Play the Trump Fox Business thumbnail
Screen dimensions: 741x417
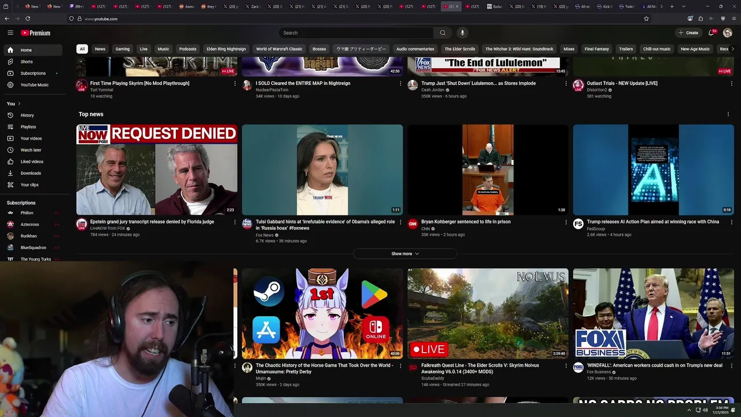click(654, 313)
